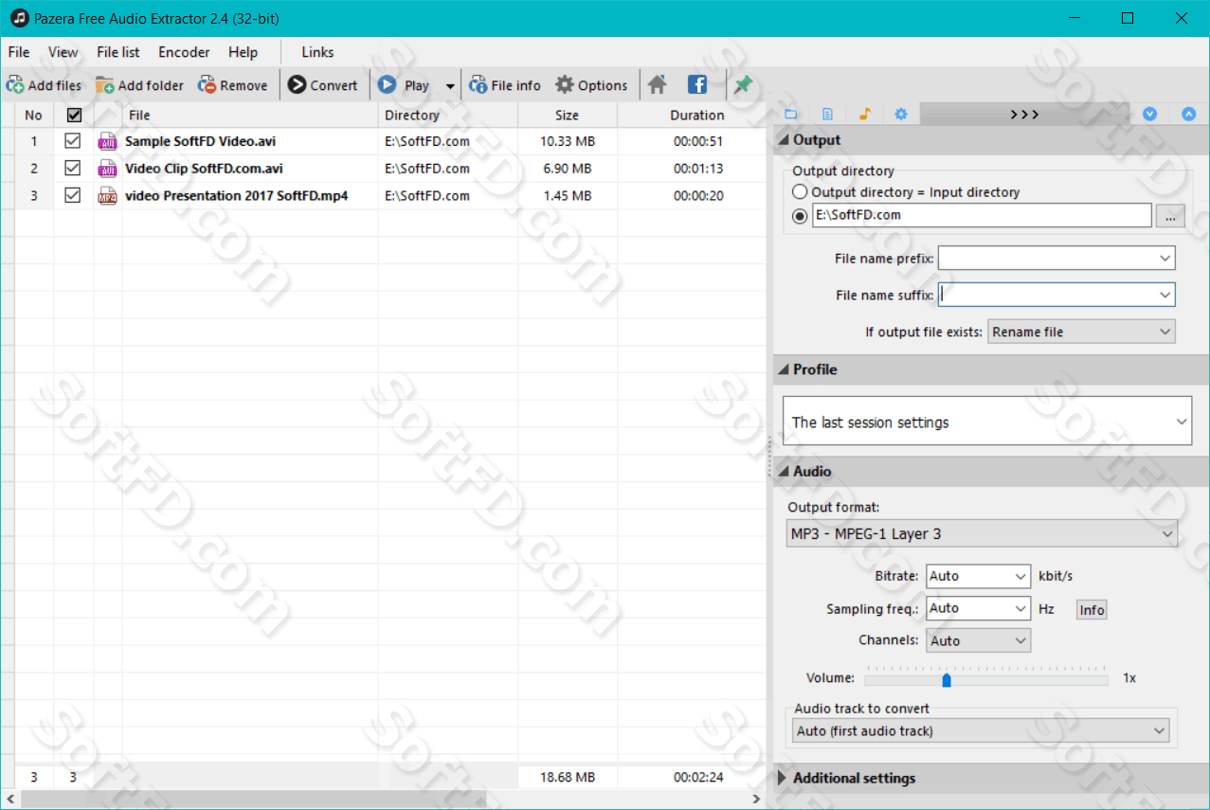This screenshot has height=810, width=1210.
Task: Sort by the Directory column header
Action: click(x=448, y=115)
